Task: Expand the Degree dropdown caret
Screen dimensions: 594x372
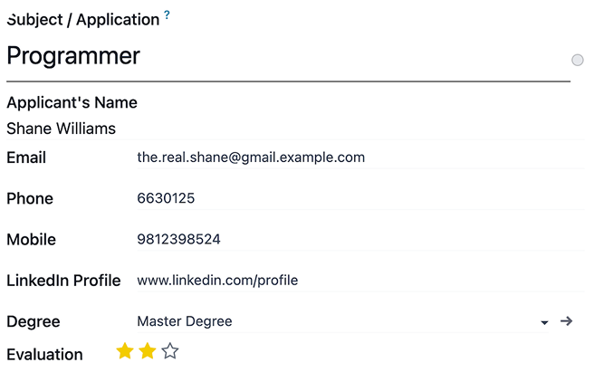Action: (x=544, y=322)
